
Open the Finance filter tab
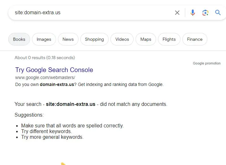[195, 39]
